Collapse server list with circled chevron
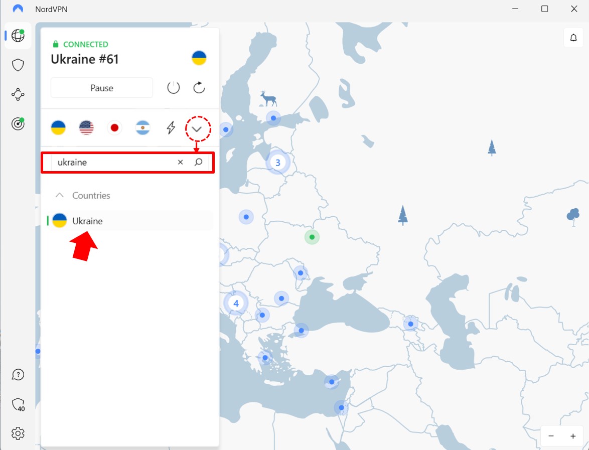 (x=198, y=128)
